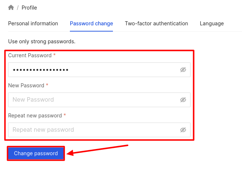The width and height of the screenshot is (242, 171).
Task: Click the Profile breadcrumb text
Action: click(x=29, y=8)
